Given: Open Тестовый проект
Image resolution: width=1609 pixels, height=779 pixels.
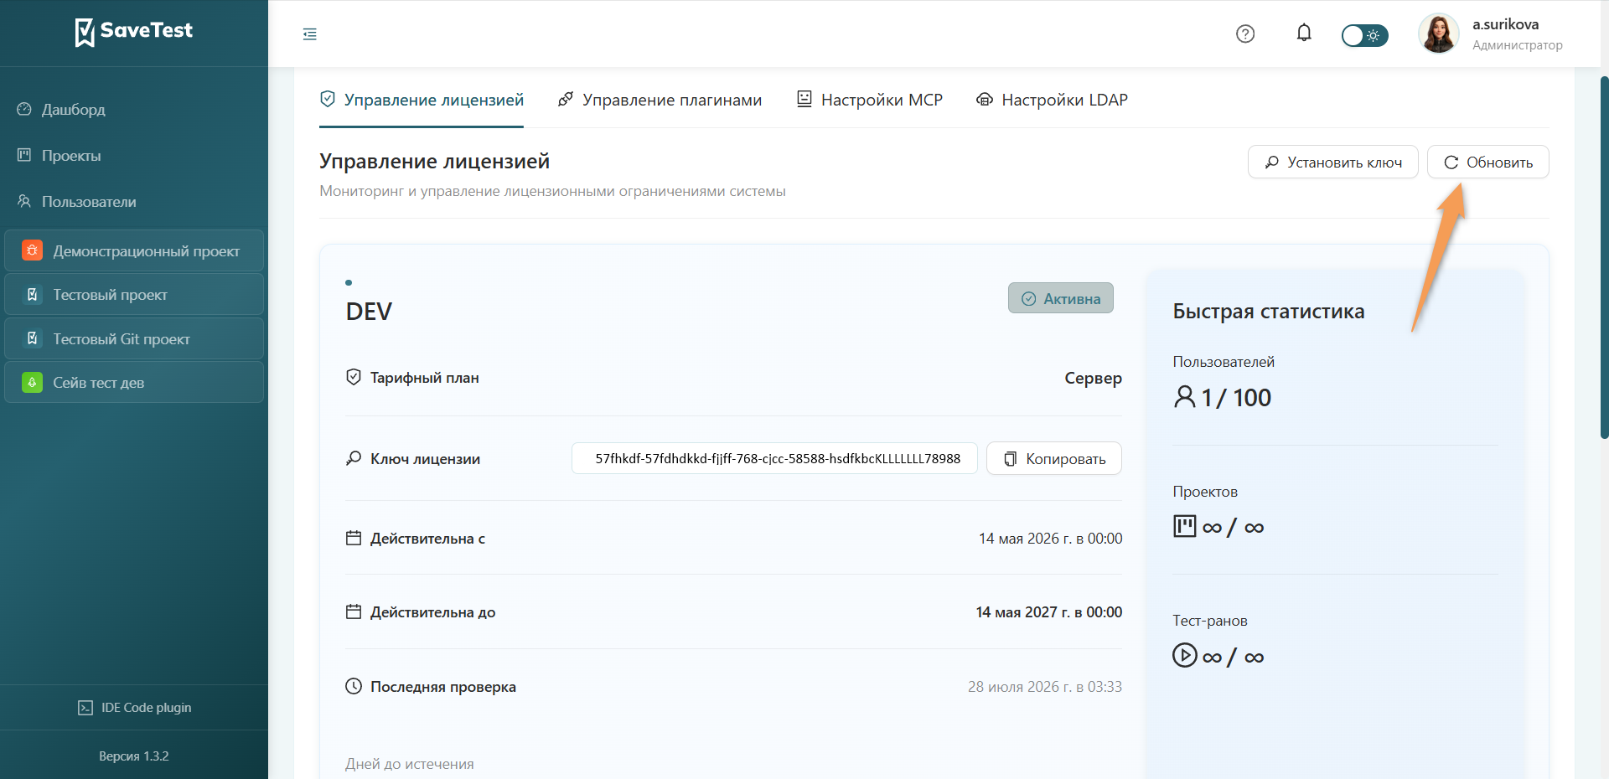Looking at the screenshot, I should (134, 295).
